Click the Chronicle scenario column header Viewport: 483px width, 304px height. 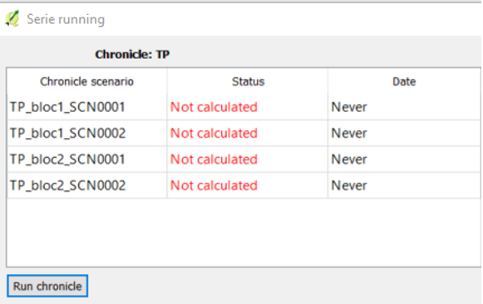point(86,81)
